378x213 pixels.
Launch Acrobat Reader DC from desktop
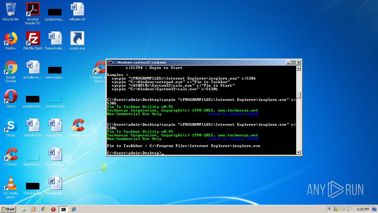(x=33, y=14)
